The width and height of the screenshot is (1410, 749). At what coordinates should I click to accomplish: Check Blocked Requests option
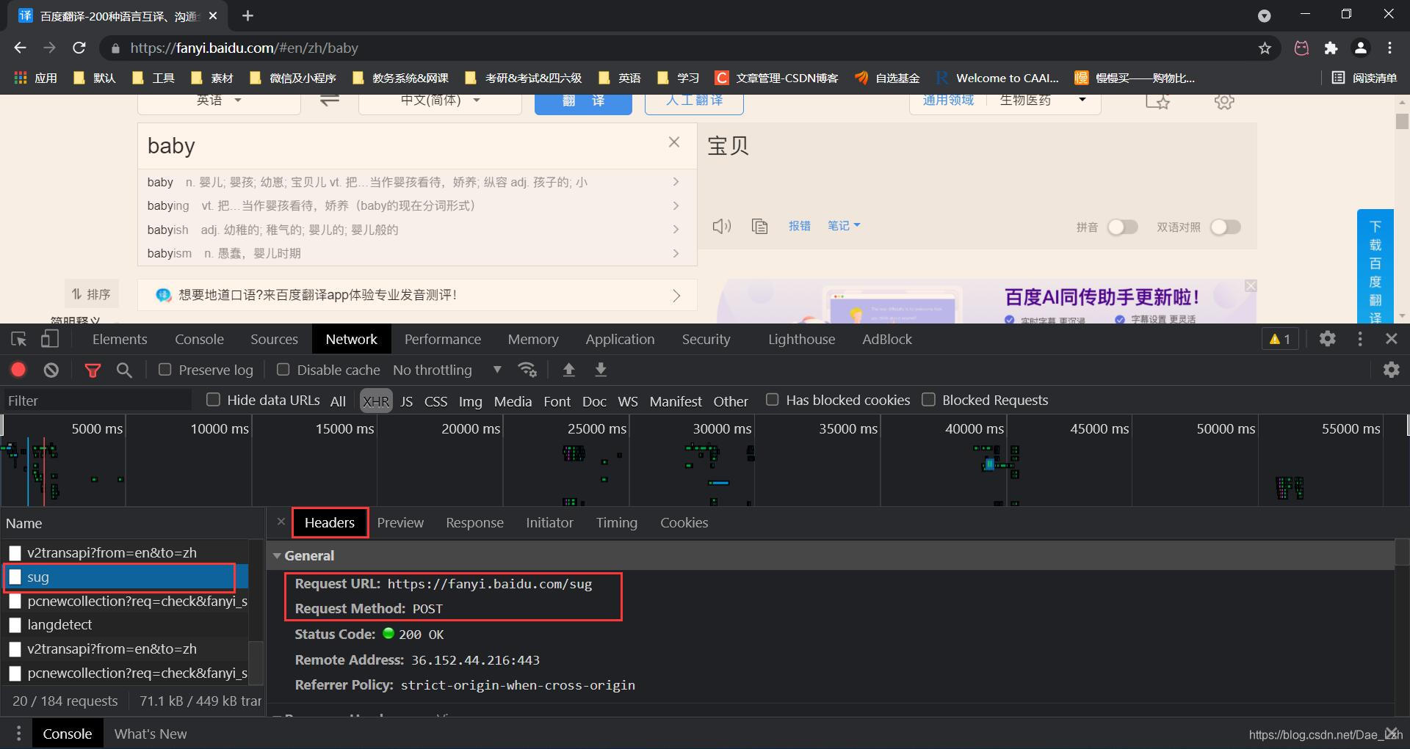(x=928, y=400)
